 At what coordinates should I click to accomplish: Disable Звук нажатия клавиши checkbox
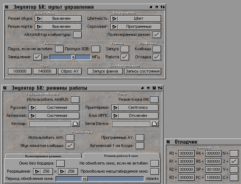pyautogui.click(x=70, y=146)
